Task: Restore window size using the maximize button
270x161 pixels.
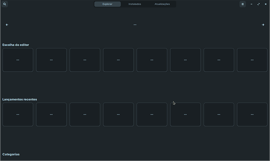Action: [x=259, y=4]
